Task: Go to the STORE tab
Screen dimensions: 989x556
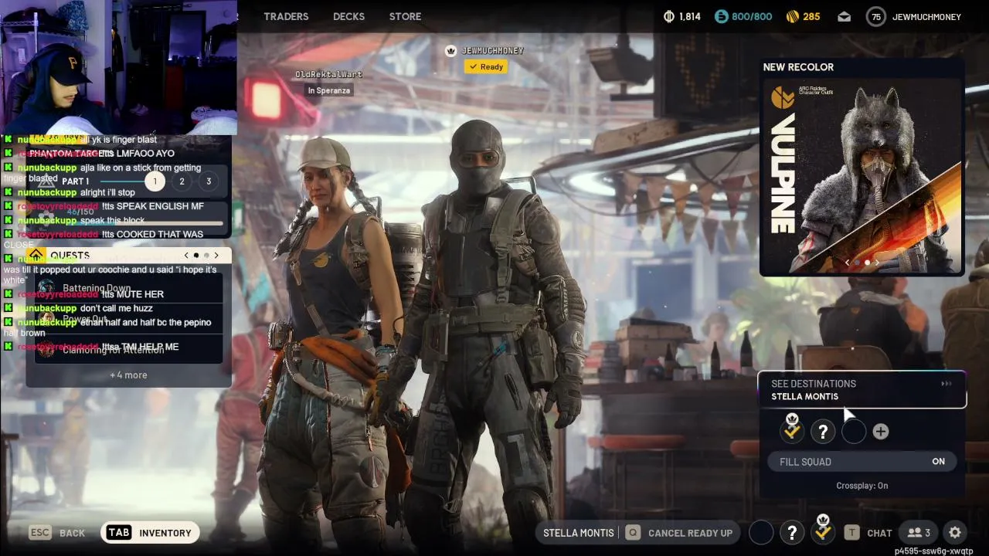Action: (405, 16)
